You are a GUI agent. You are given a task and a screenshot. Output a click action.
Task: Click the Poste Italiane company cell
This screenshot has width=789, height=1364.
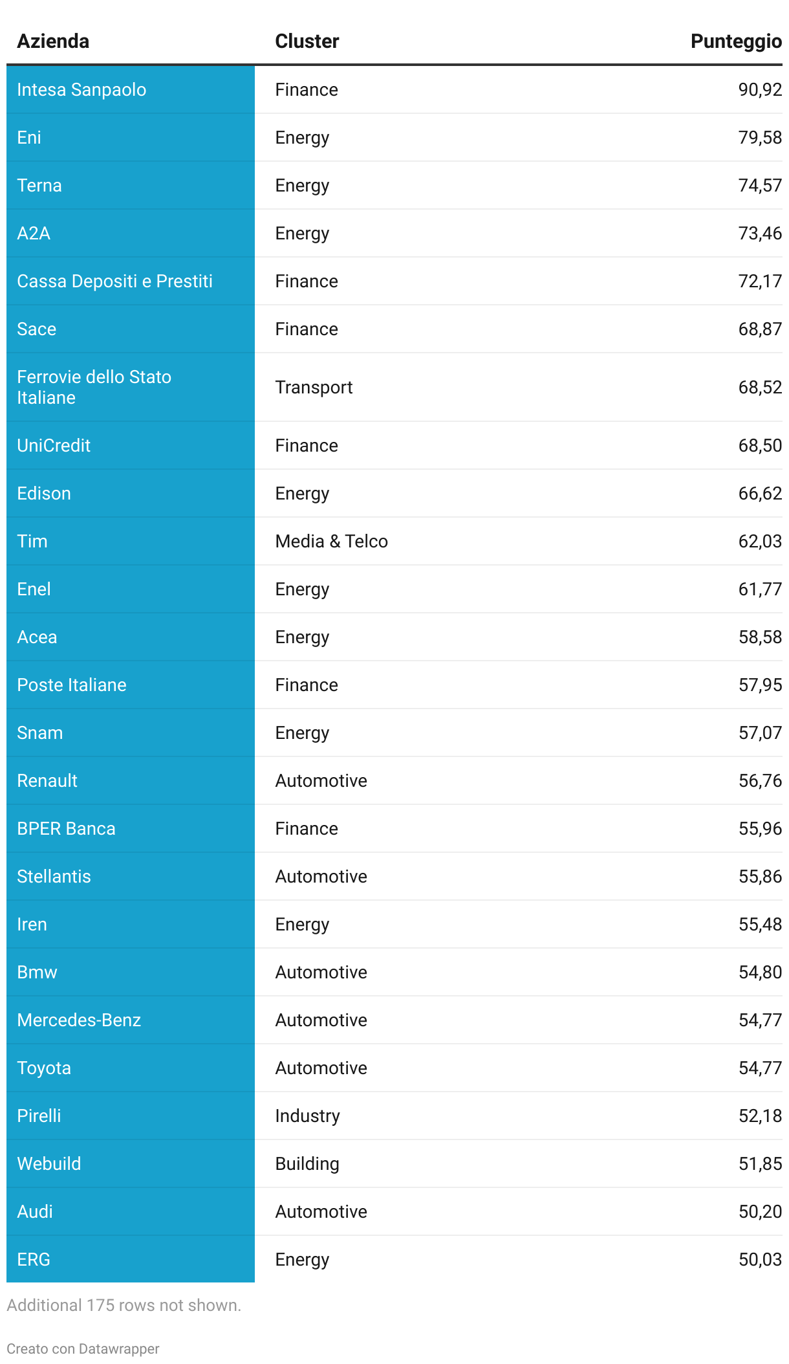(72, 685)
